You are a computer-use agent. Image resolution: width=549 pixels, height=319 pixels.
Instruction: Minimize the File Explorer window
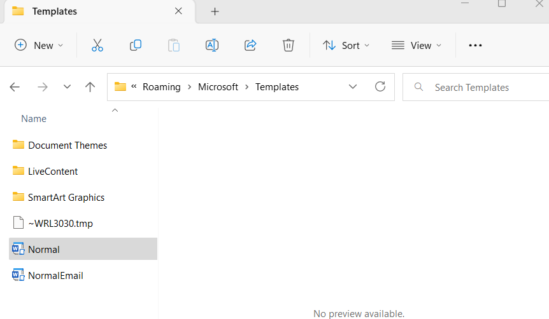click(465, 3)
